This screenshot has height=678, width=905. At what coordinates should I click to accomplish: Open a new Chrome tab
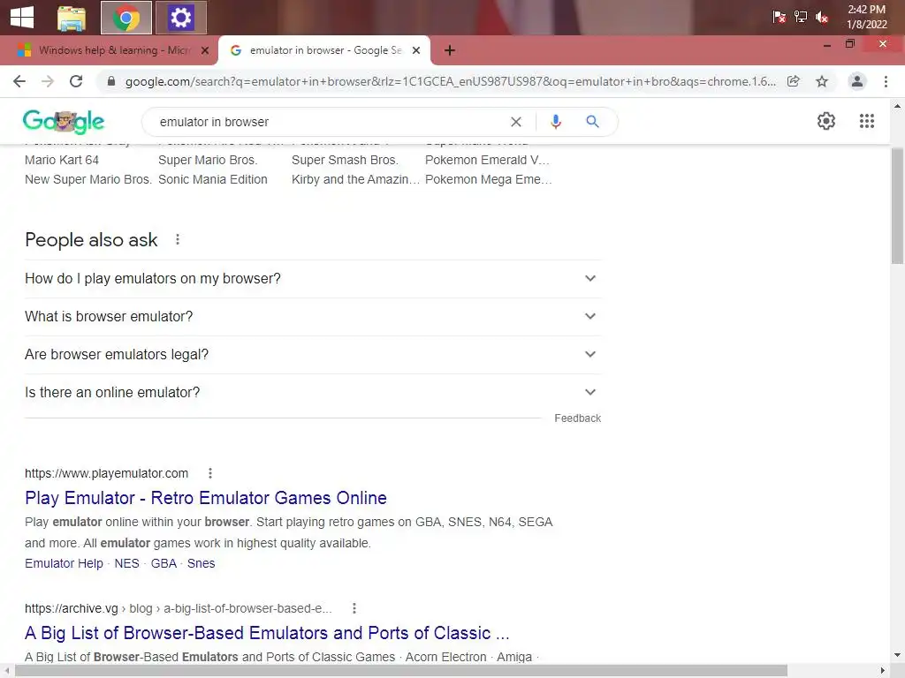coord(450,50)
